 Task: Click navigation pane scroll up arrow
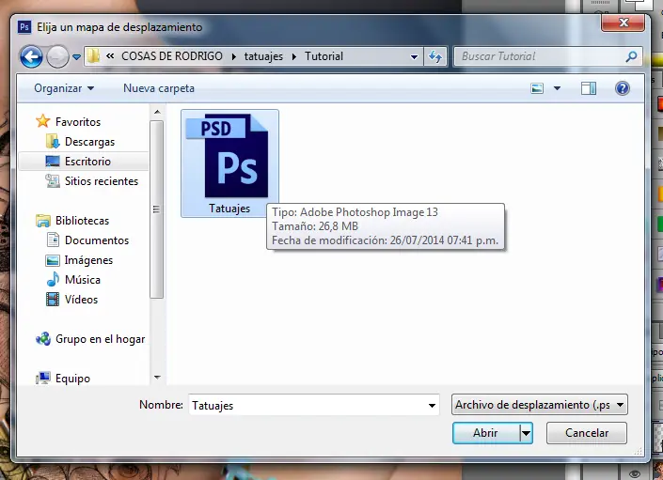pos(157,112)
